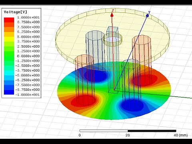Select the -1.0000e+001 legend value
192x144 pixels.
[x=28, y=95]
